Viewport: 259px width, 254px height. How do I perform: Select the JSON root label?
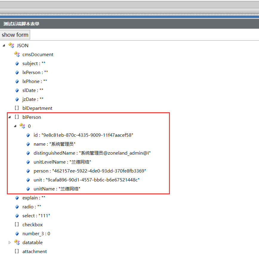click(22, 45)
